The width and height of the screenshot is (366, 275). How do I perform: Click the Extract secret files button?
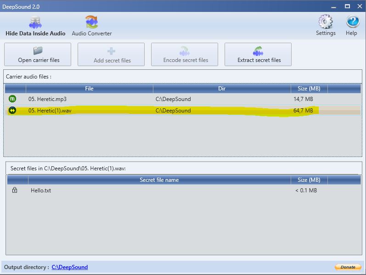(259, 55)
